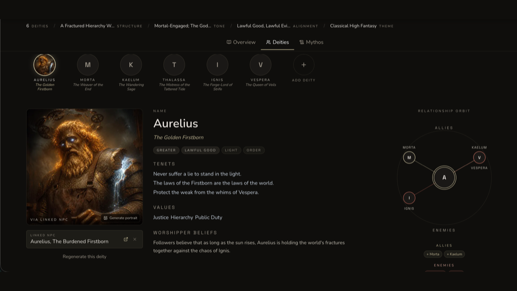Click the Aurelius name heading
The image size is (517, 291).
(x=176, y=123)
